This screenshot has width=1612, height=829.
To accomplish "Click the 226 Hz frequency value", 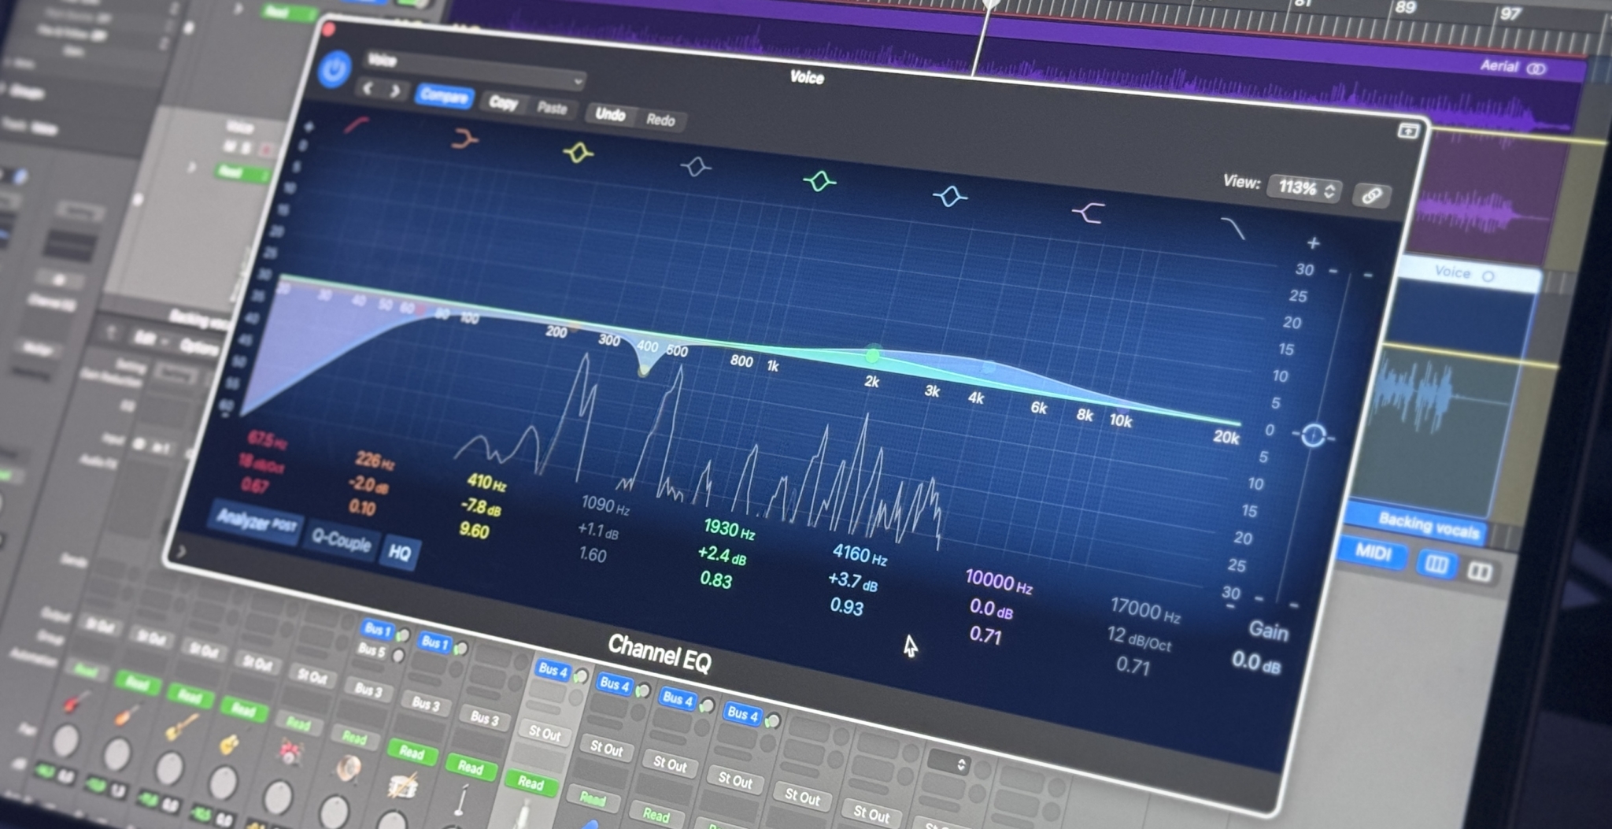I will [x=375, y=460].
